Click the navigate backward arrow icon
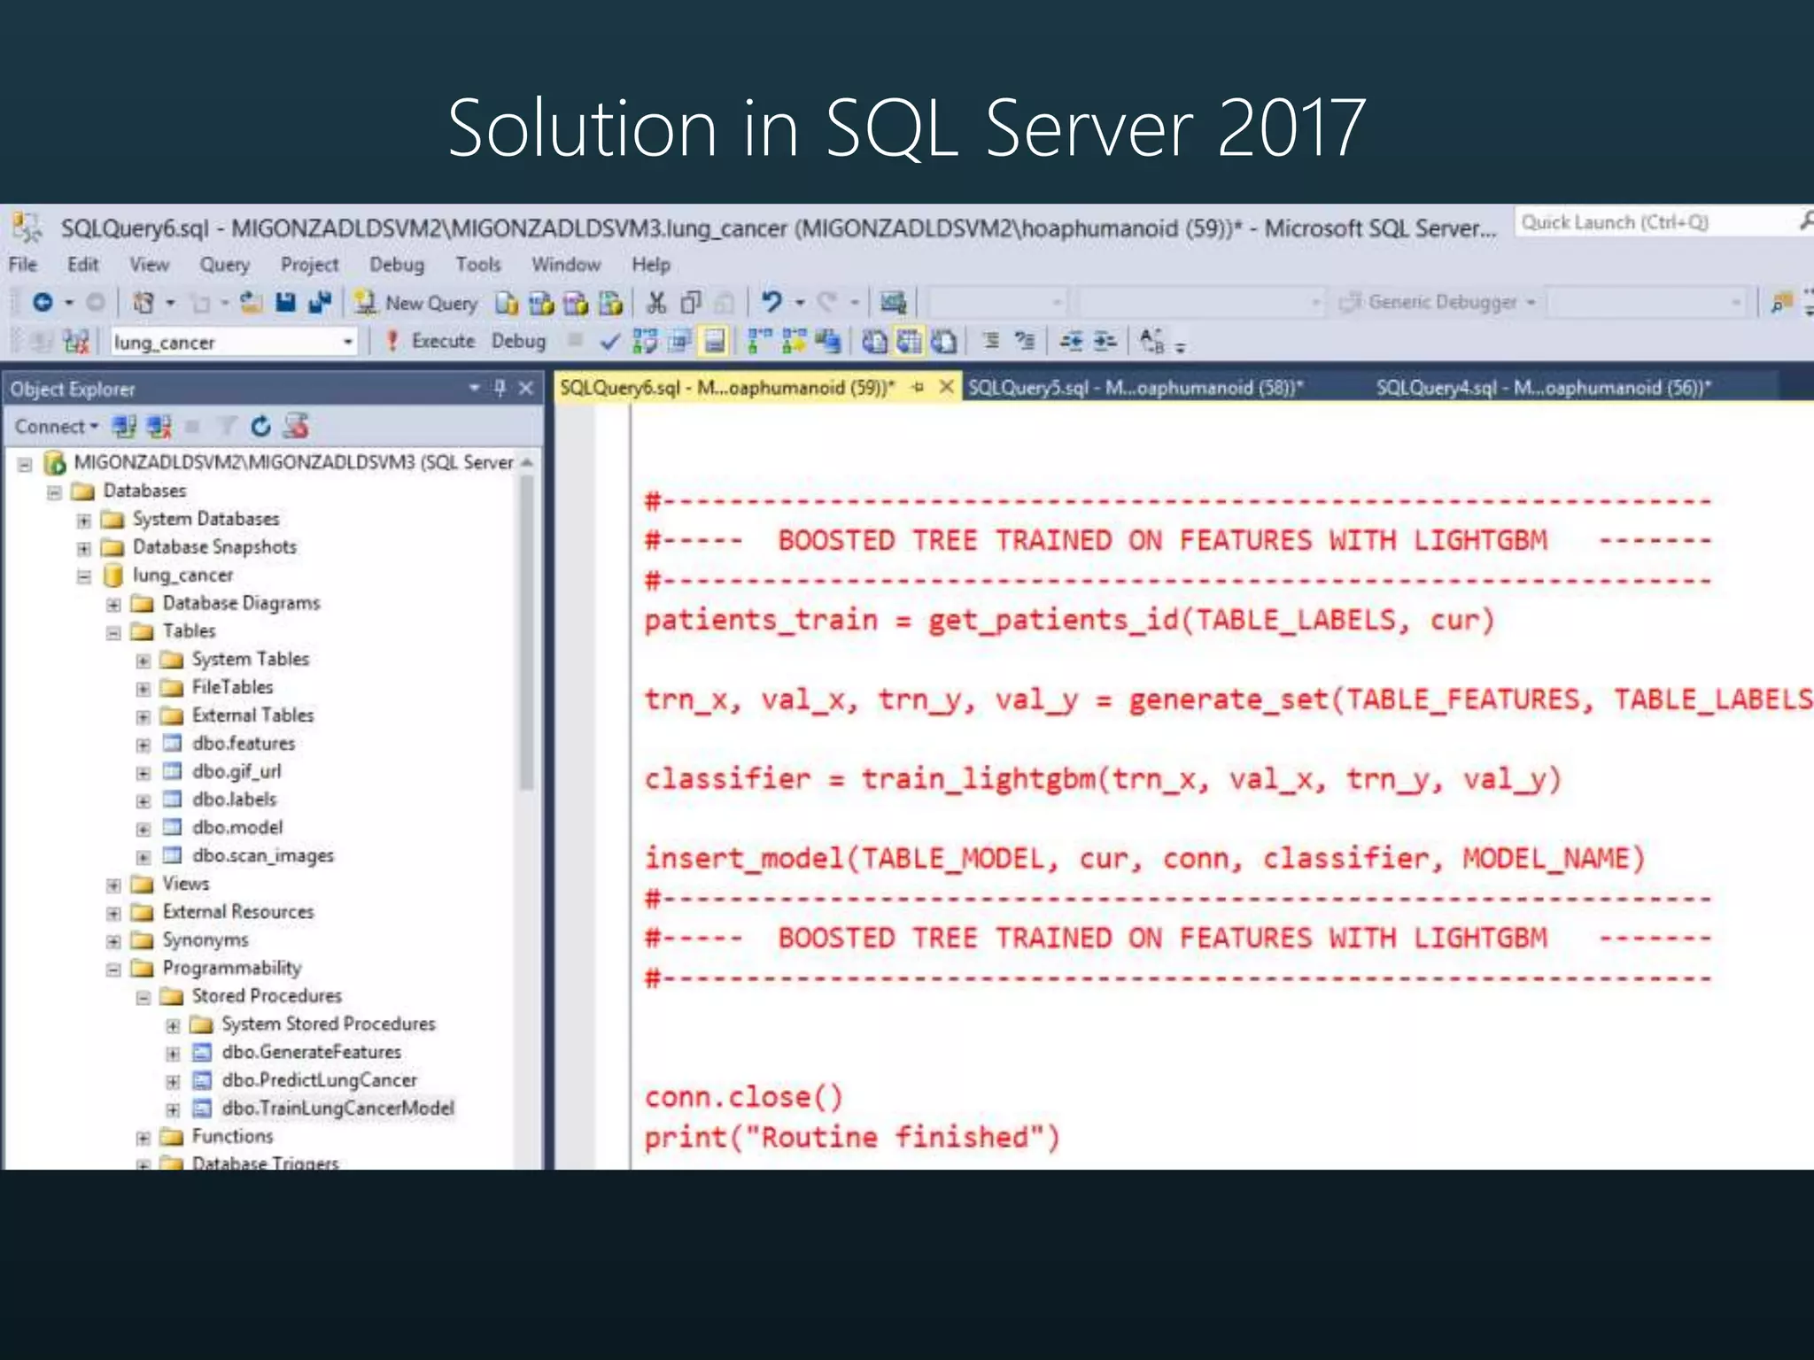Screen dimensions: 1814x1360 tap(42, 303)
